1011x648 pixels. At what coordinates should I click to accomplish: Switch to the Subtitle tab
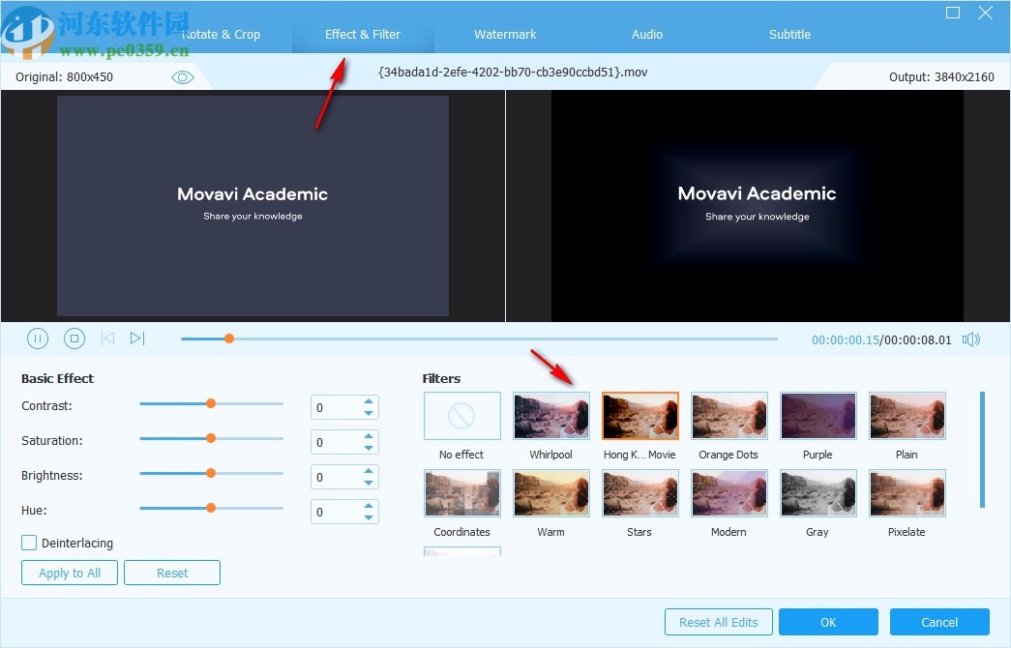pos(789,34)
